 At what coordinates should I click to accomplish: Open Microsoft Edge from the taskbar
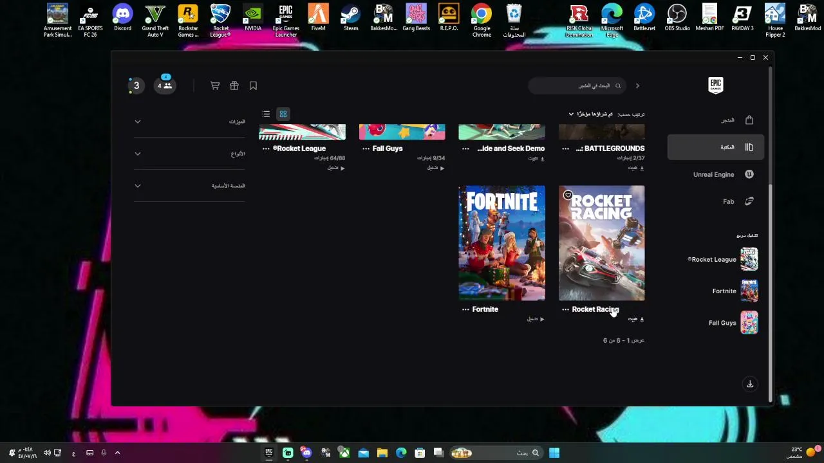coord(401,453)
